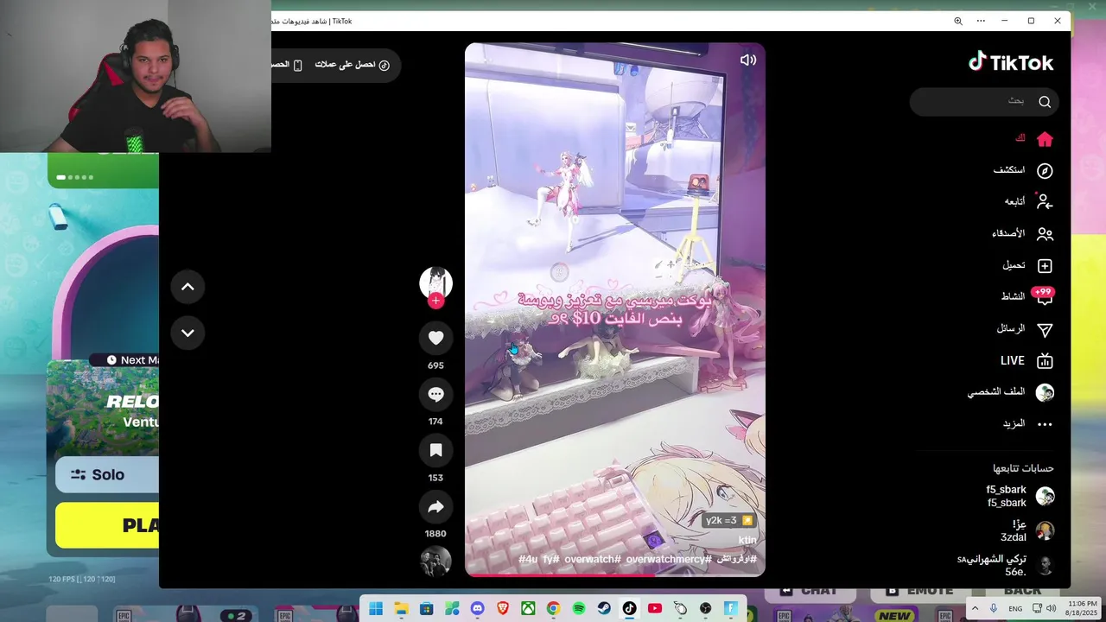
Task: Click the zoom magnifier in TikTok title bar
Action: pos(957,21)
